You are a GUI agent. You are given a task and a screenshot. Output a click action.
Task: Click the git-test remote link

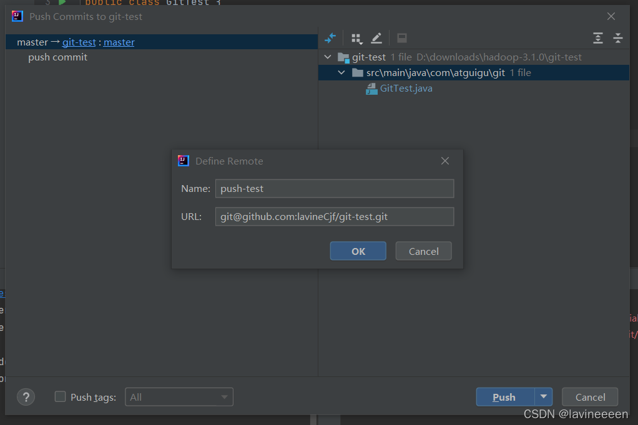(79, 42)
